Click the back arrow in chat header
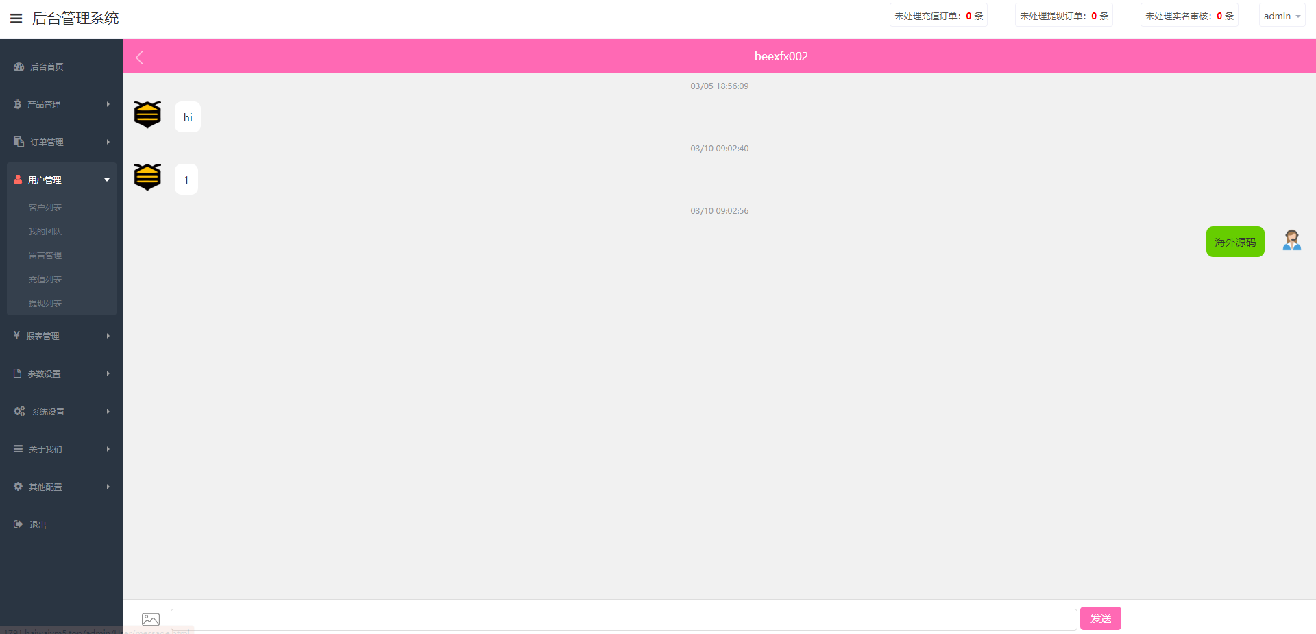The height and width of the screenshot is (634, 1316). pos(140,58)
